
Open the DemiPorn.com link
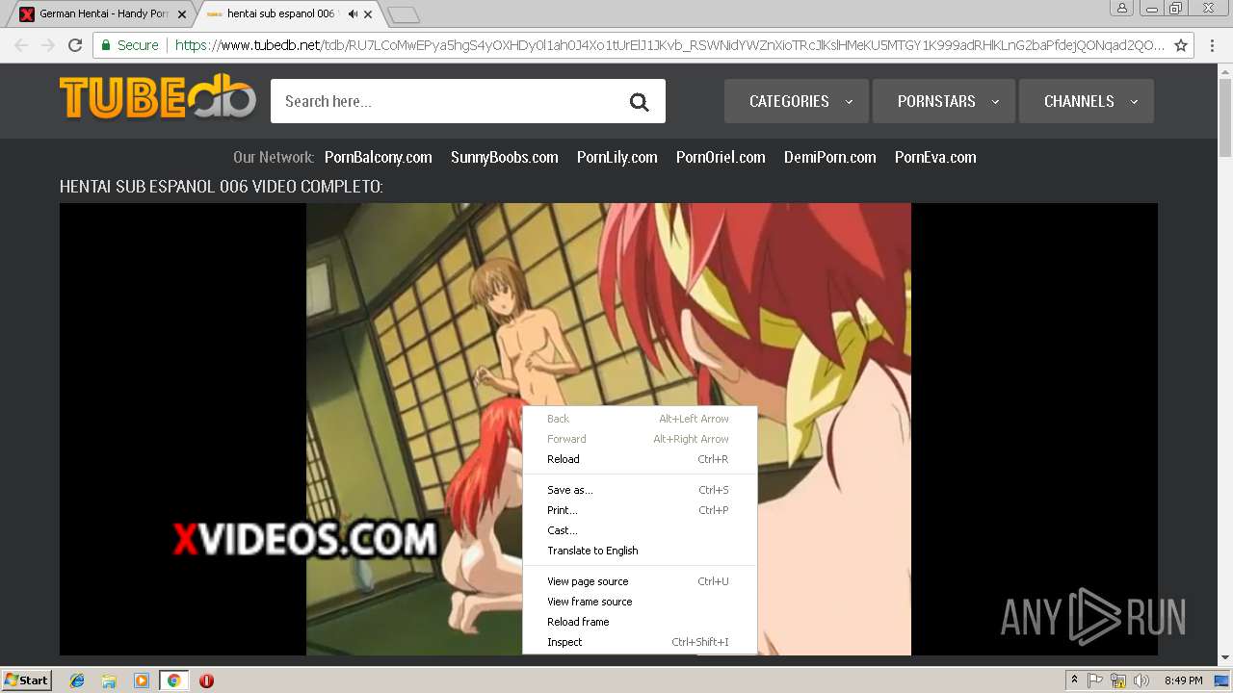(x=829, y=157)
